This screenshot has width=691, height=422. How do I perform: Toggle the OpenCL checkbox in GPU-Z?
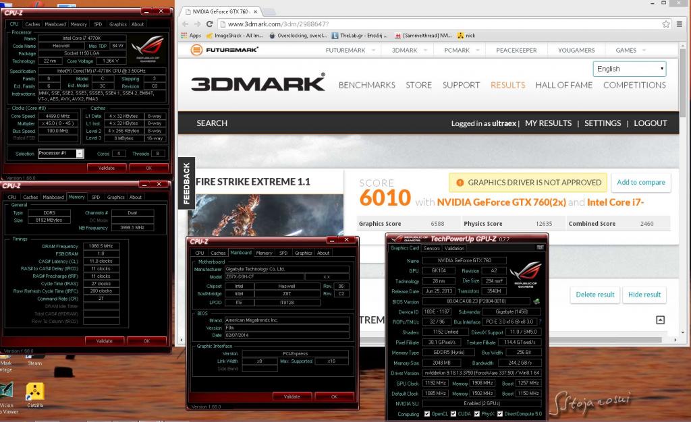coord(426,414)
